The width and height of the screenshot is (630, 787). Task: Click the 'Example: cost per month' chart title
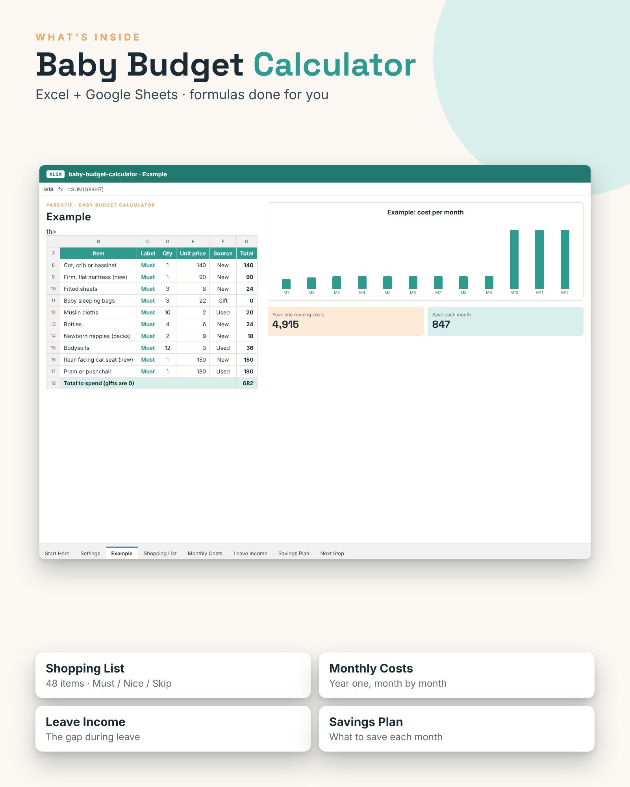(x=425, y=212)
